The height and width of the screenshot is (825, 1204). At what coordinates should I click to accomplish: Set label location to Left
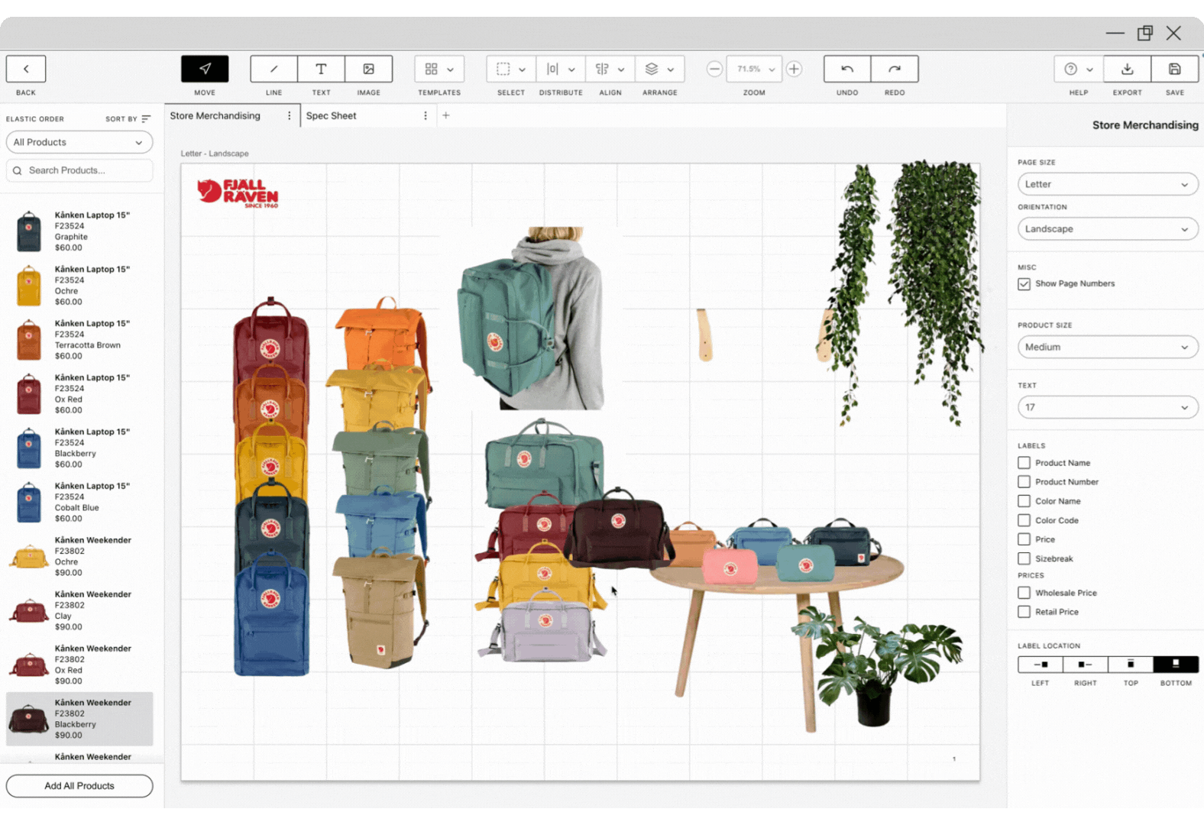[1041, 664]
